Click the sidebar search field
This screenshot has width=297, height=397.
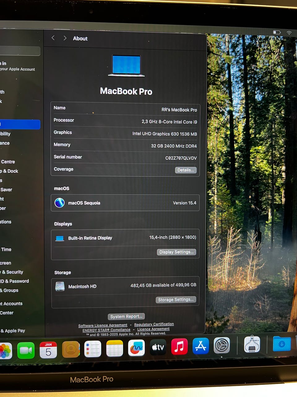coord(20,51)
